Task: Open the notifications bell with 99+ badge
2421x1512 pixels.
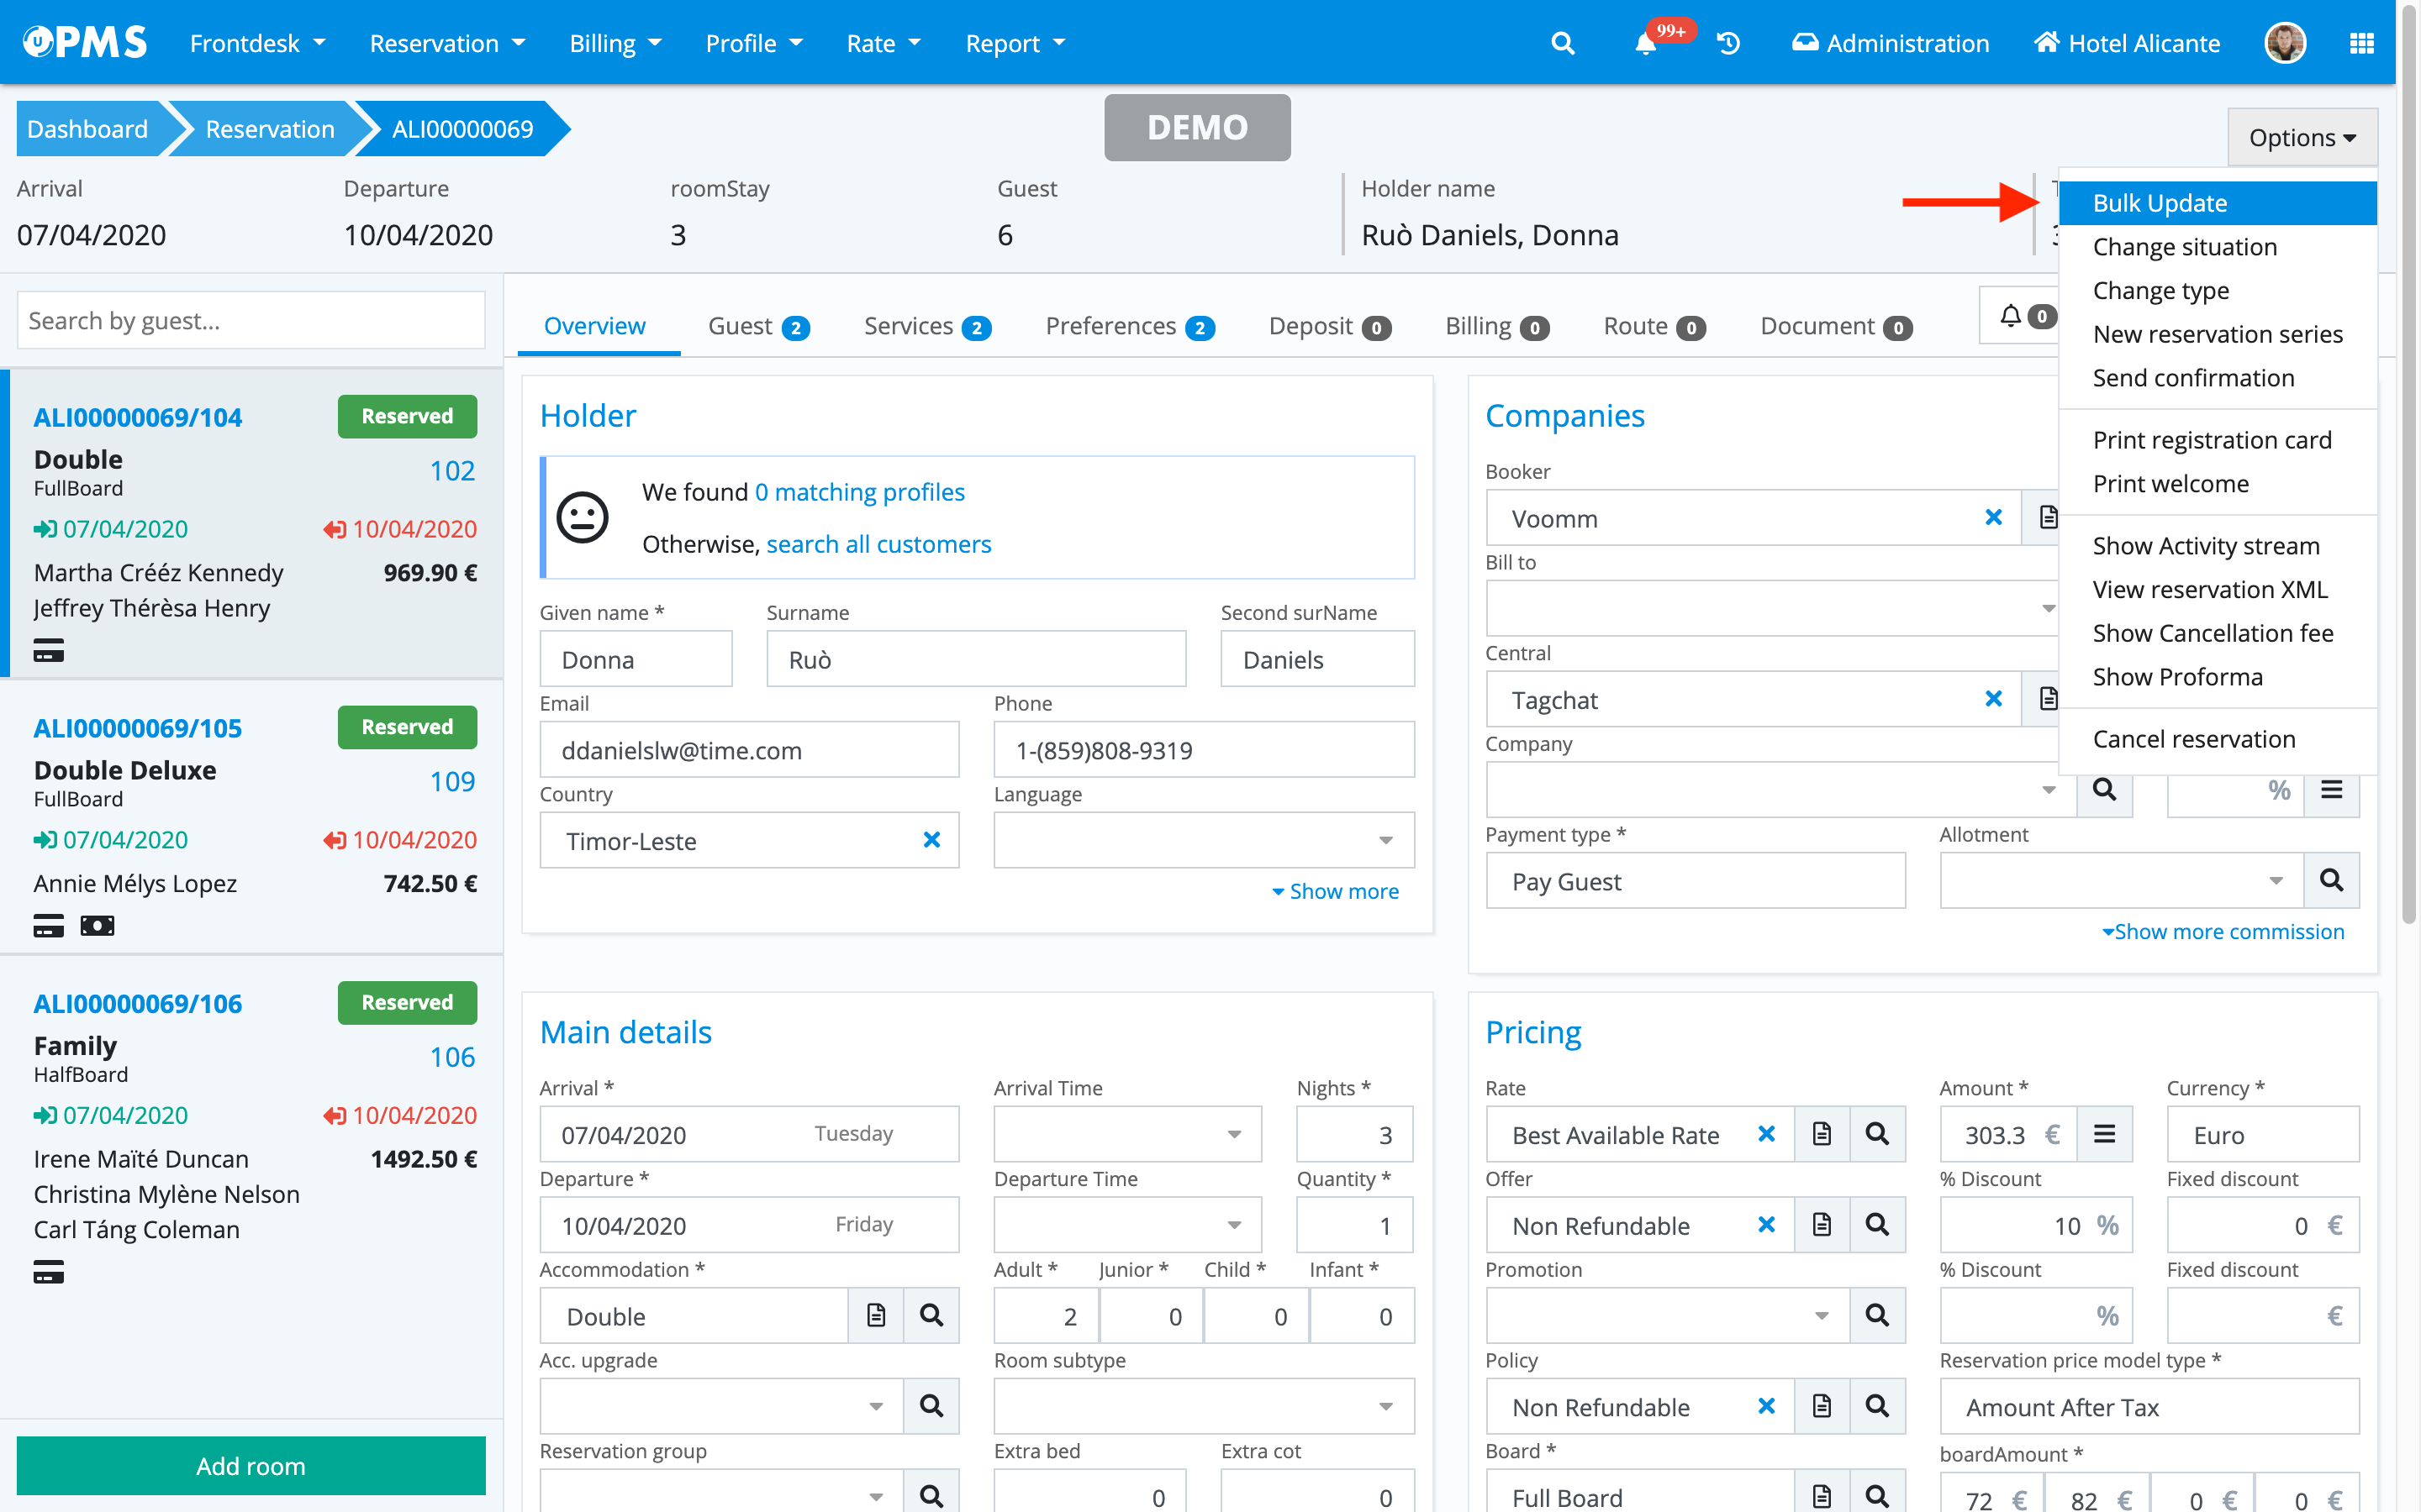Action: pos(1646,43)
